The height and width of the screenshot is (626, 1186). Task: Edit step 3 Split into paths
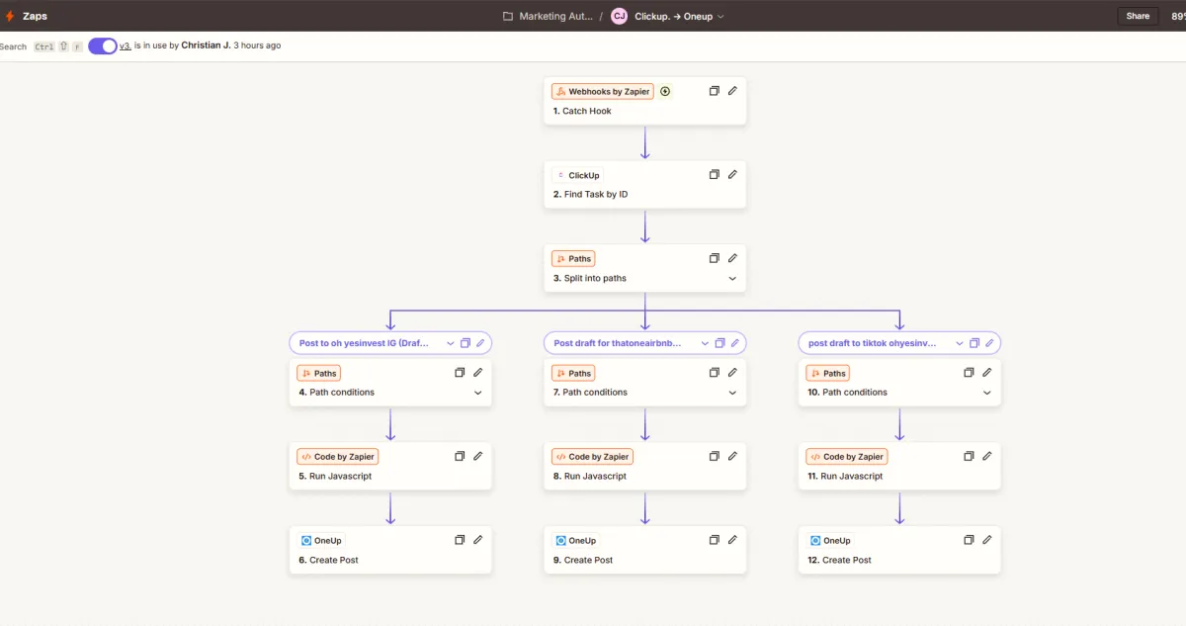[x=732, y=258]
